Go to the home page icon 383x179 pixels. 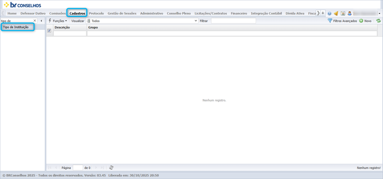click(343, 13)
